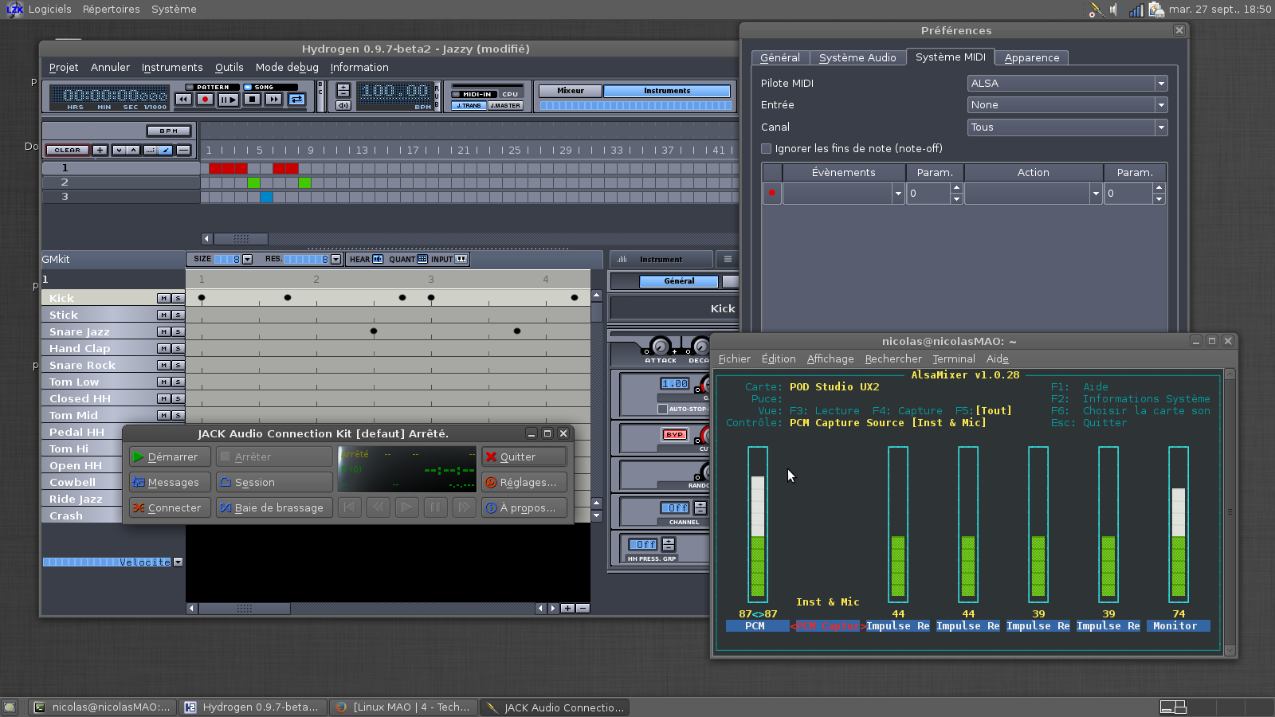1275x717 pixels.
Task: Click the stop playback button
Action: [x=252, y=100]
